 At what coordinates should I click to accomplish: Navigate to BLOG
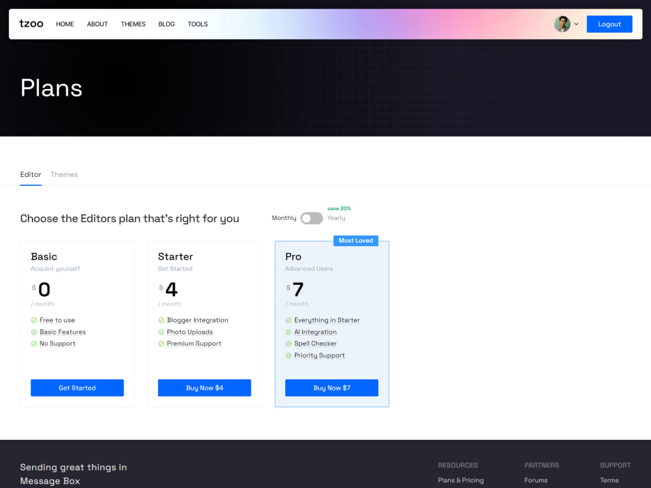pyautogui.click(x=167, y=24)
